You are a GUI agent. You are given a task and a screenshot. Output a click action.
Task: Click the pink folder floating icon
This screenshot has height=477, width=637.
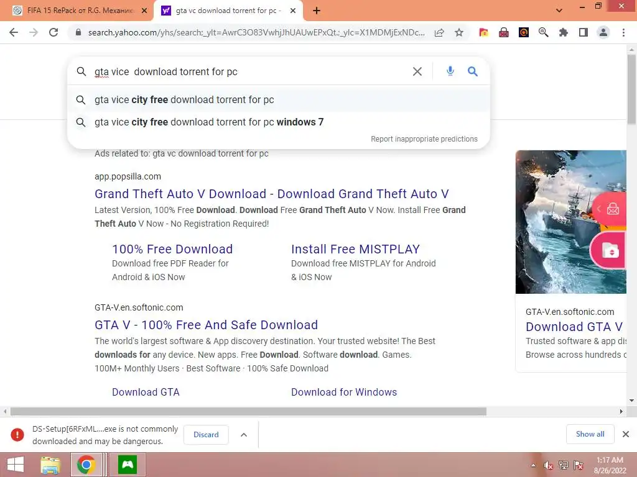coord(610,250)
